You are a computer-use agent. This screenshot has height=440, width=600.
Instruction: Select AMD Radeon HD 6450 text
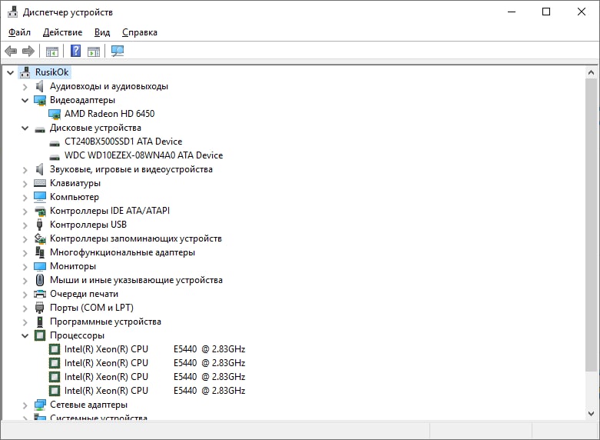click(109, 114)
